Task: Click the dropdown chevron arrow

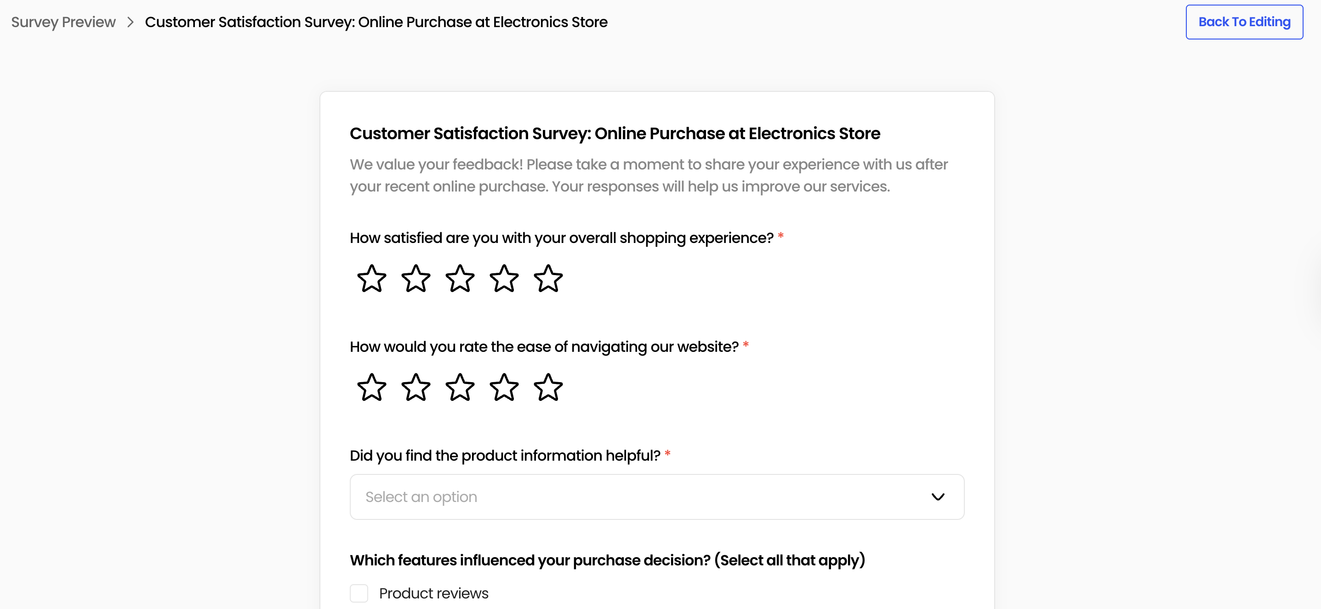Action: click(x=939, y=496)
